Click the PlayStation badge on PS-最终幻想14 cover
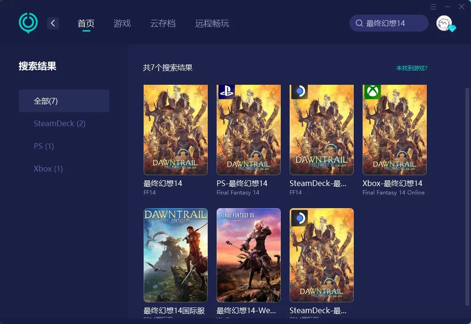The height and width of the screenshot is (324, 471). click(227, 91)
